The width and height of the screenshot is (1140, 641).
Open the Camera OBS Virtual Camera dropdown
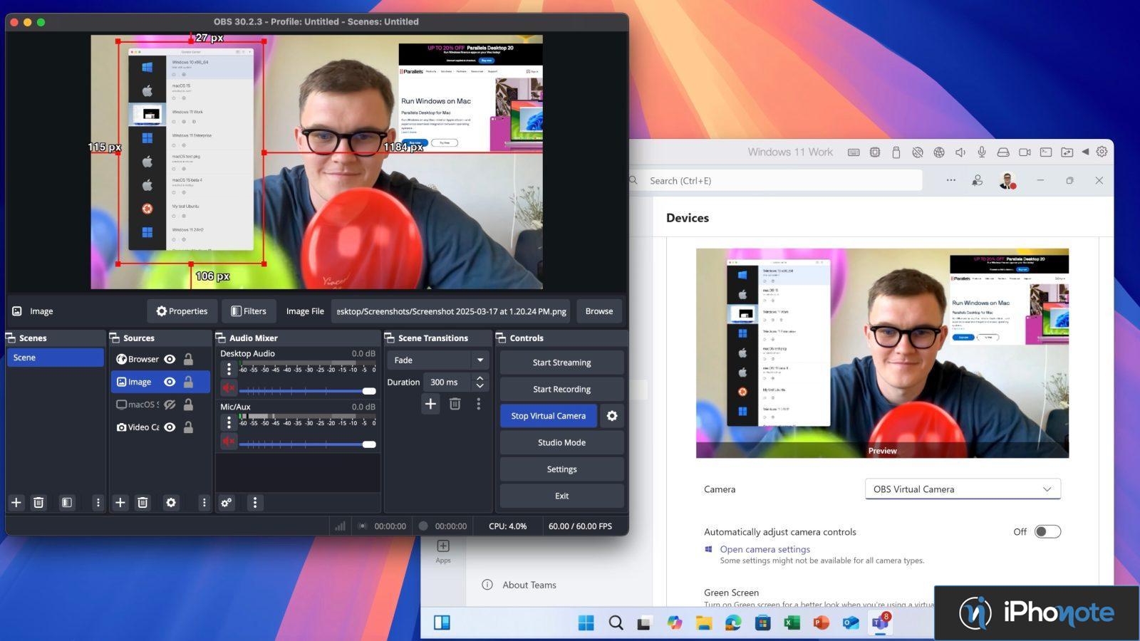coord(963,489)
